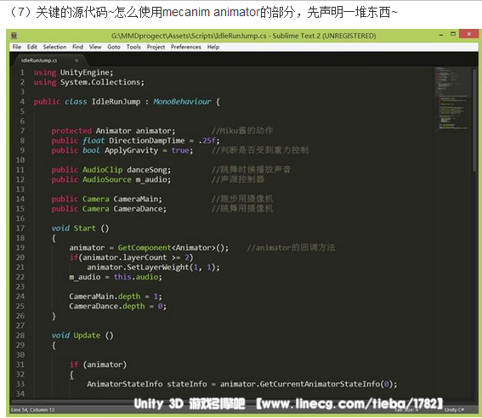Close the IdleRunJump.cs tab
Viewport: 482px width, 418px height.
(x=77, y=60)
